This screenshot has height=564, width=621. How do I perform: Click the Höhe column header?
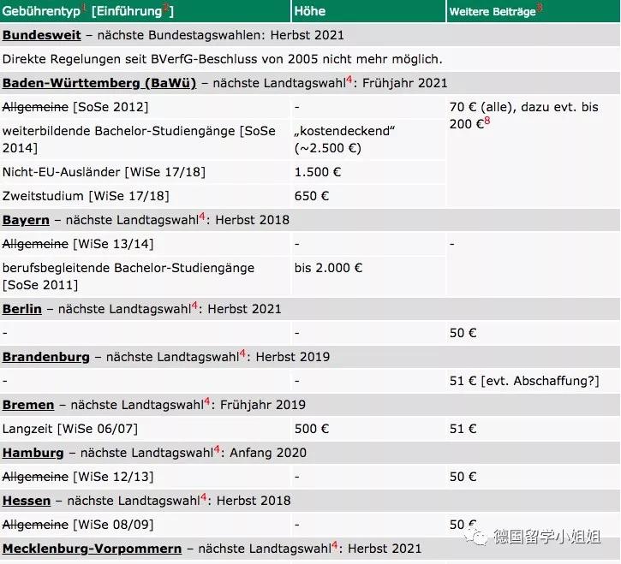(309, 11)
